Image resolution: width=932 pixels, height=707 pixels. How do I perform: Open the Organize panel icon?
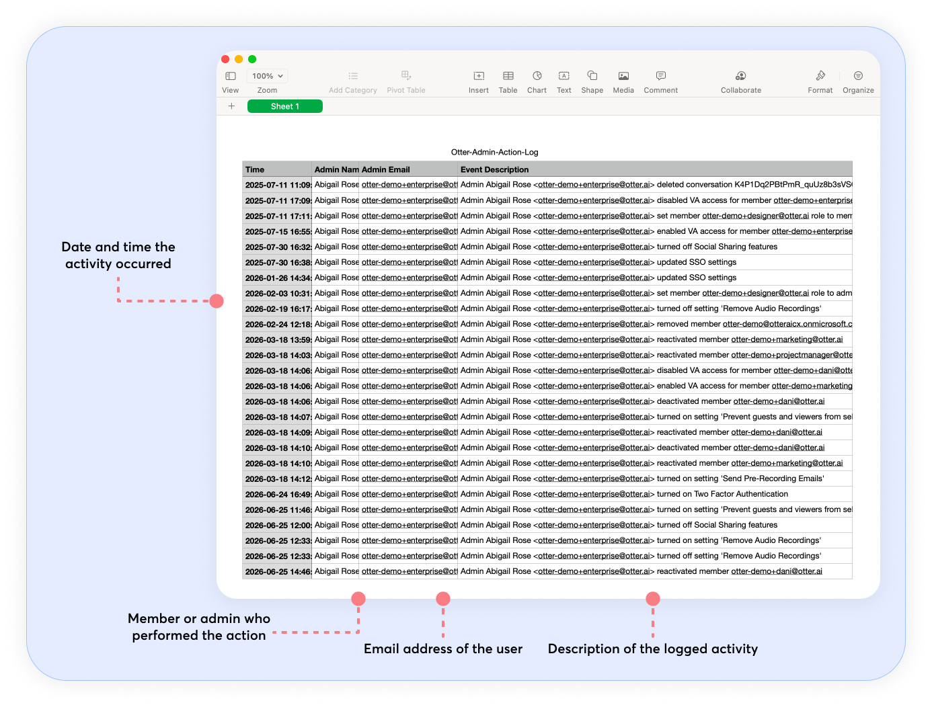[858, 76]
